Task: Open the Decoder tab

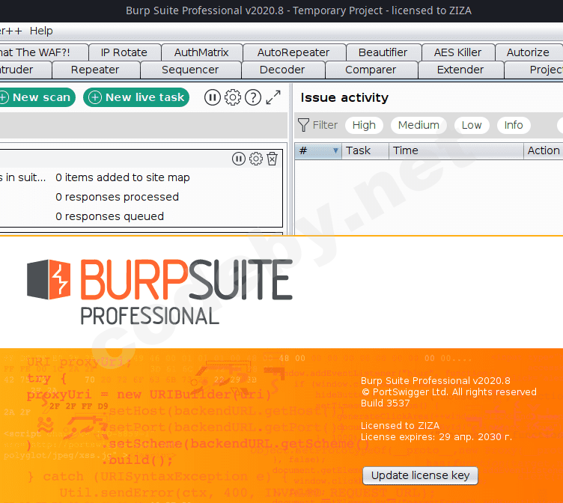Action: (x=282, y=70)
